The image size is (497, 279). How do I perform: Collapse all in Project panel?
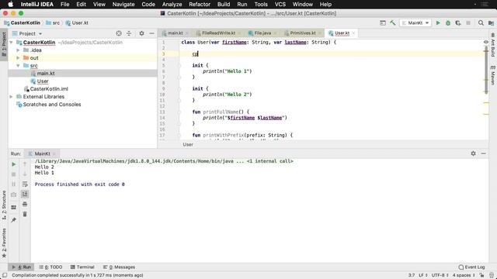pyautogui.click(x=129, y=33)
